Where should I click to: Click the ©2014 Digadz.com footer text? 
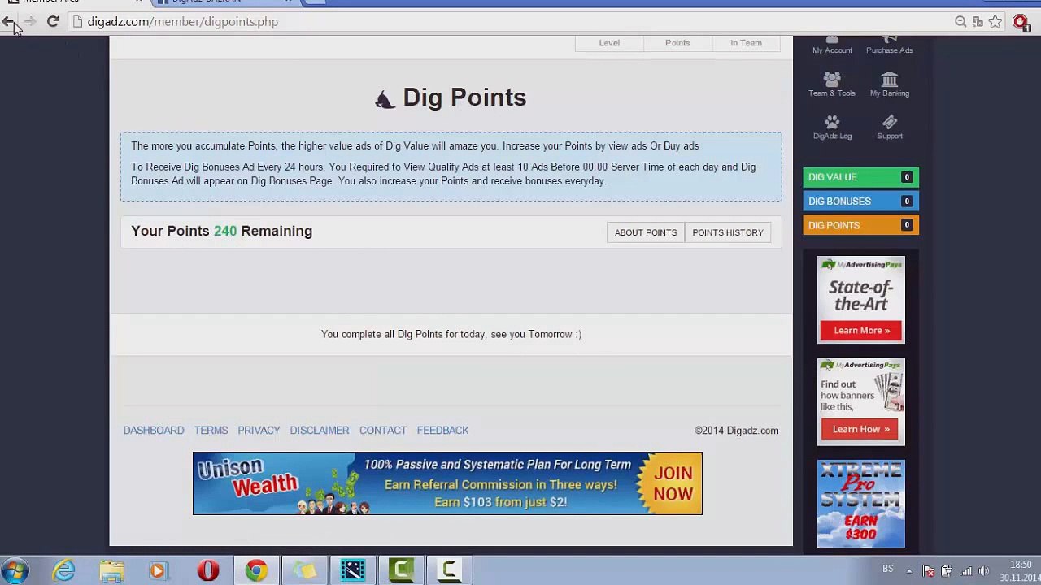click(736, 431)
